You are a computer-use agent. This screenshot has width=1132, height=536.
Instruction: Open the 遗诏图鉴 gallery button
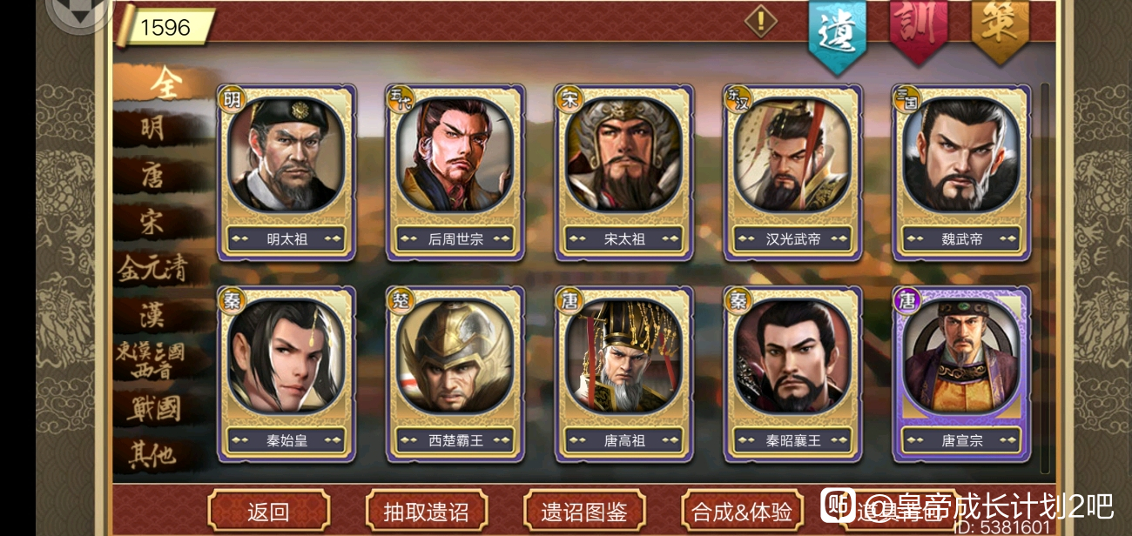583,512
